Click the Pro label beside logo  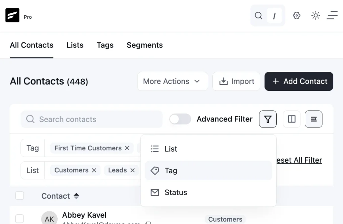pos(28,17)
